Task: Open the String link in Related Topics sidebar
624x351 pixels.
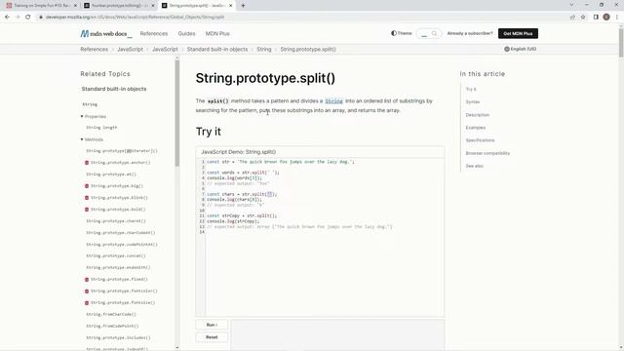Action: [90, 104]
